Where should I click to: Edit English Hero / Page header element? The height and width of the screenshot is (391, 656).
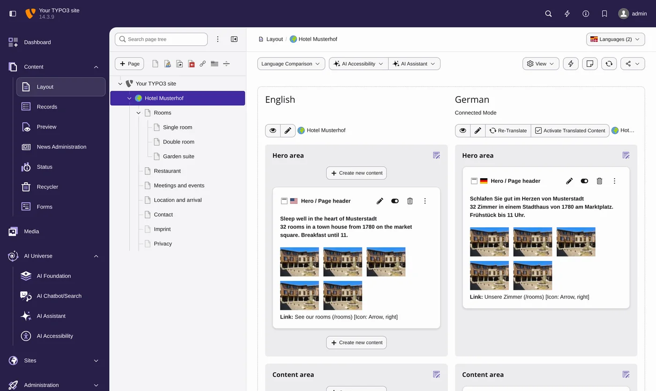pyautogui.click(x=380, y=201)
